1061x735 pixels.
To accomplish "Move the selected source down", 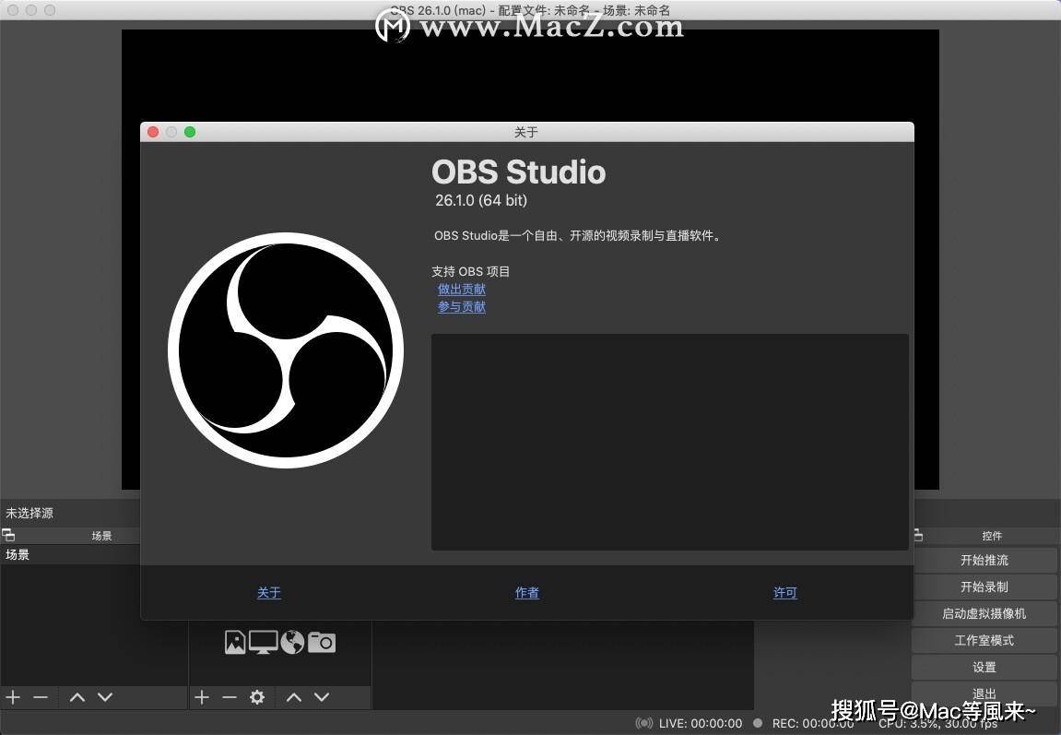I will coord(322,697).
